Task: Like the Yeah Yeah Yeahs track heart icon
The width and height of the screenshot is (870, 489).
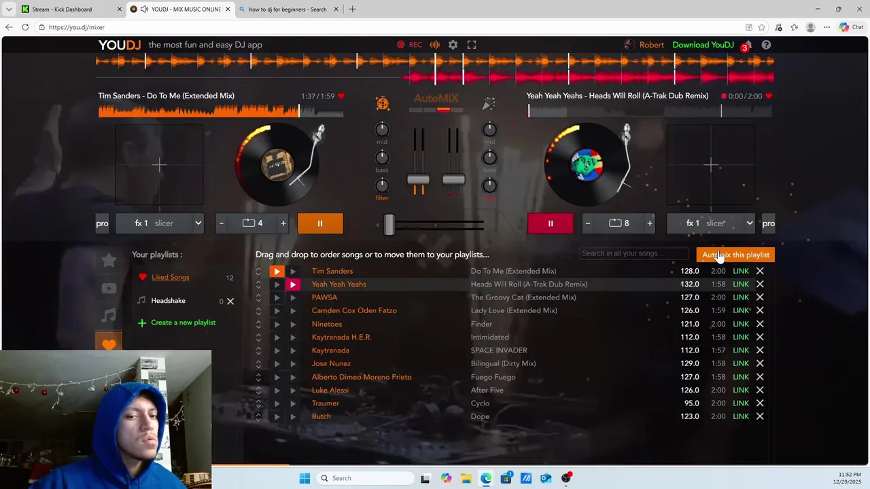Action: [x=769, y=96]
